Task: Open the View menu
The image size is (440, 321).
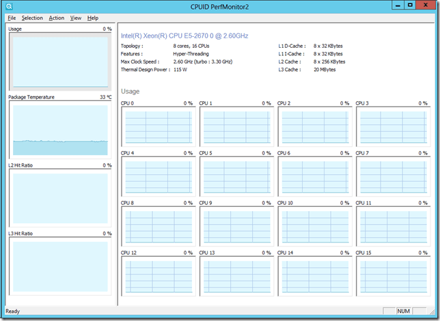Action: coord(75,18)
